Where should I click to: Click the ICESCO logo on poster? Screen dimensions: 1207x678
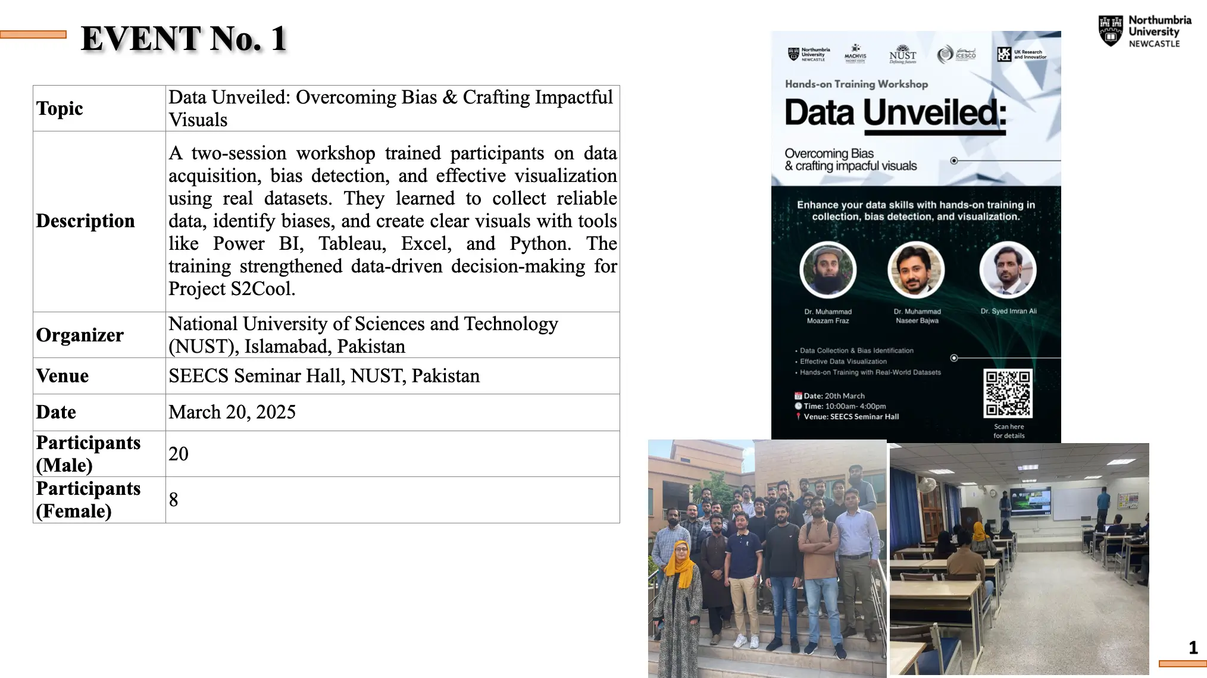(x=956, y=55)
